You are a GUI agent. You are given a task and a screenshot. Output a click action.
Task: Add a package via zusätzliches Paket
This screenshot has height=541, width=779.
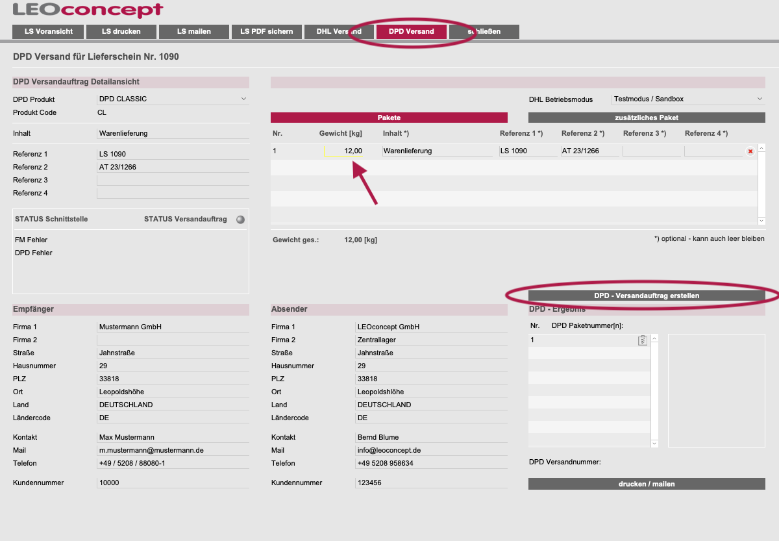pyautogui.click(x=647, y=118)
